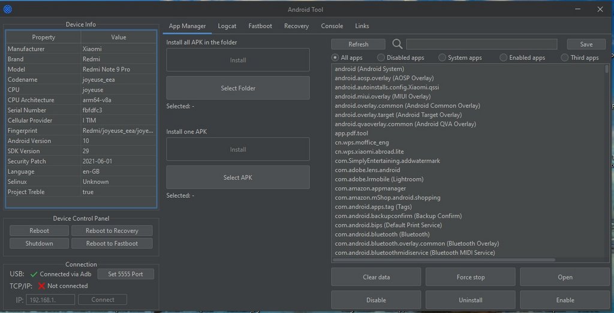Click the app list horizontal scrollbar
Image resolution: width=614 pixels, height=313 pixels.
point(444,260)
